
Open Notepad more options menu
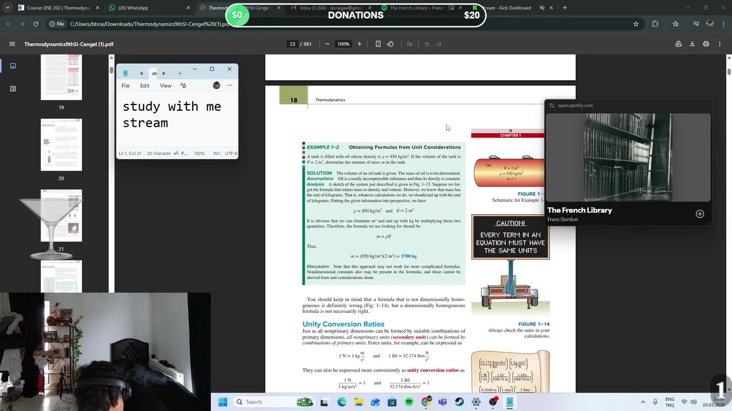[229, 86]
